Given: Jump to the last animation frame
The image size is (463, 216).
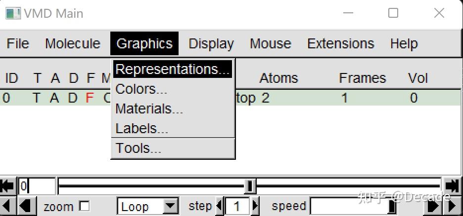Looking at the screenshot, I should point(452,186).
